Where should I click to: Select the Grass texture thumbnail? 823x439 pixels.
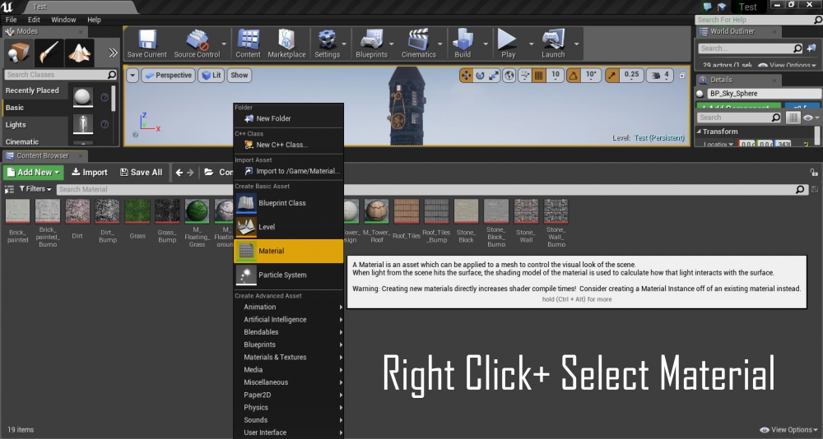click(137, 212)
